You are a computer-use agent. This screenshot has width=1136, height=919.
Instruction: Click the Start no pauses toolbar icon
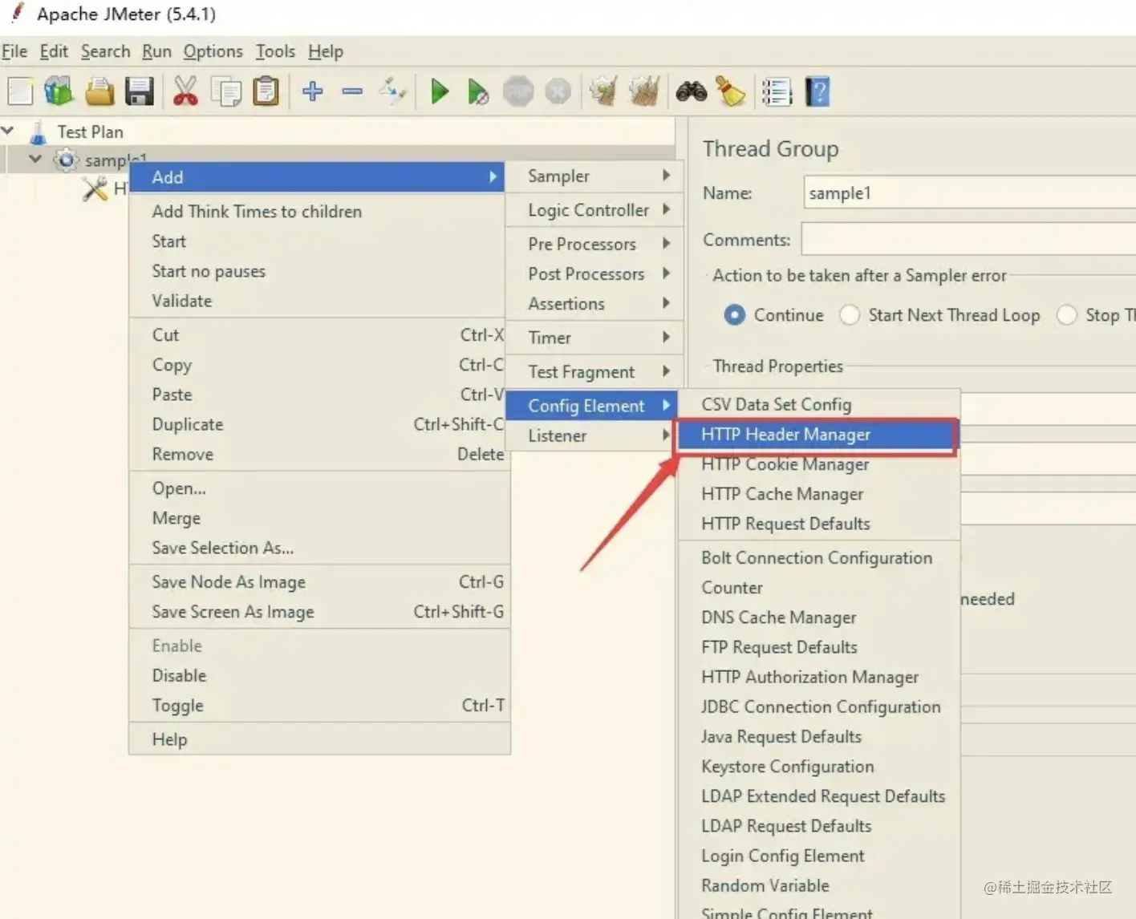point(478,91)
